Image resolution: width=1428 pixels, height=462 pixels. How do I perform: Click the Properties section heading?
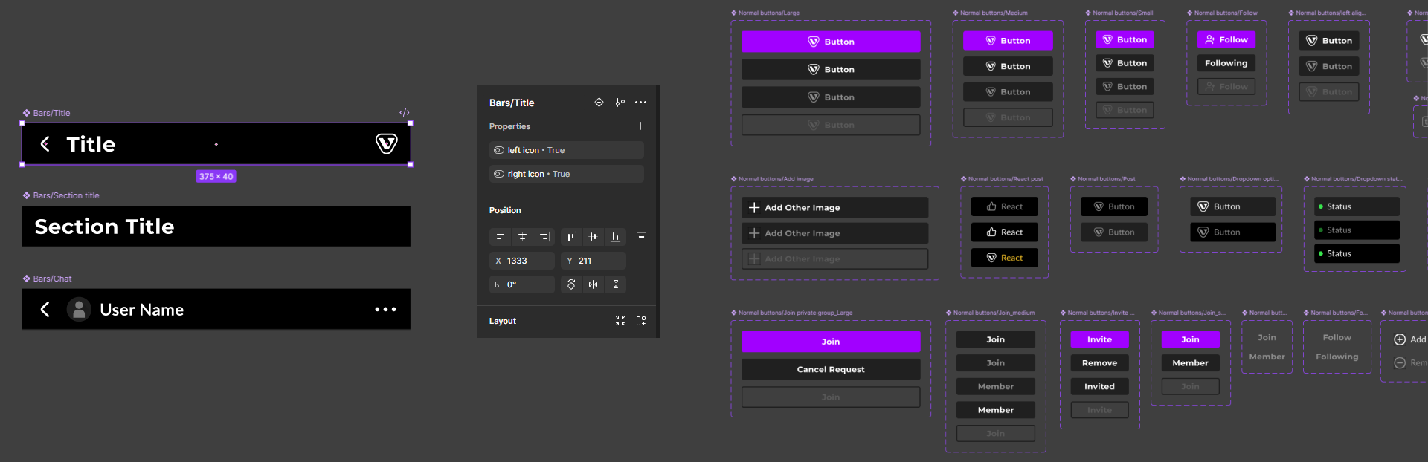(x=509, y=126)
